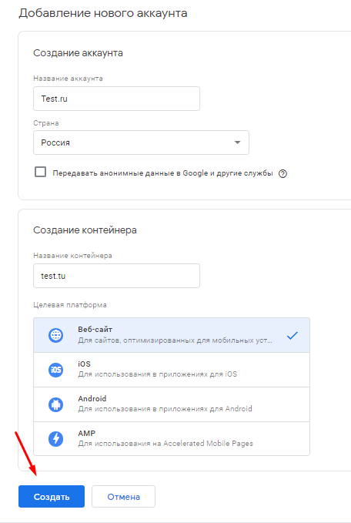This screenshot has height=523, width=351.
Task: Click the blue checkmark on Веб-сайт row
Action: click(292, 336)
